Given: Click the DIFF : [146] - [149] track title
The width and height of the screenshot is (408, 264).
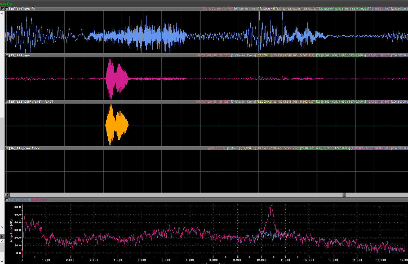Looking at the screenshot, I should tap(31, 102).
